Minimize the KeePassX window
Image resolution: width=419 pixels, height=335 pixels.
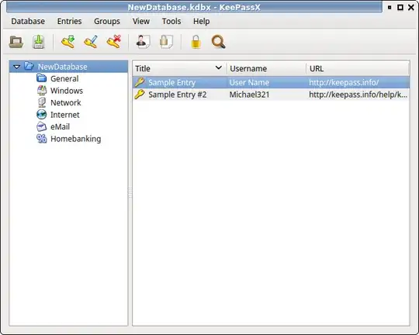pyautogui.click(x=390, y=7)
